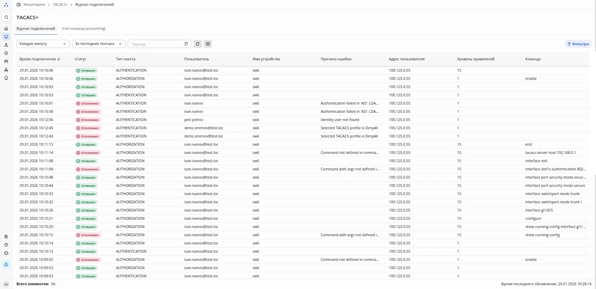Toggle the sidebar panel icon near breadcrumbs

click(x=19, y=5)
